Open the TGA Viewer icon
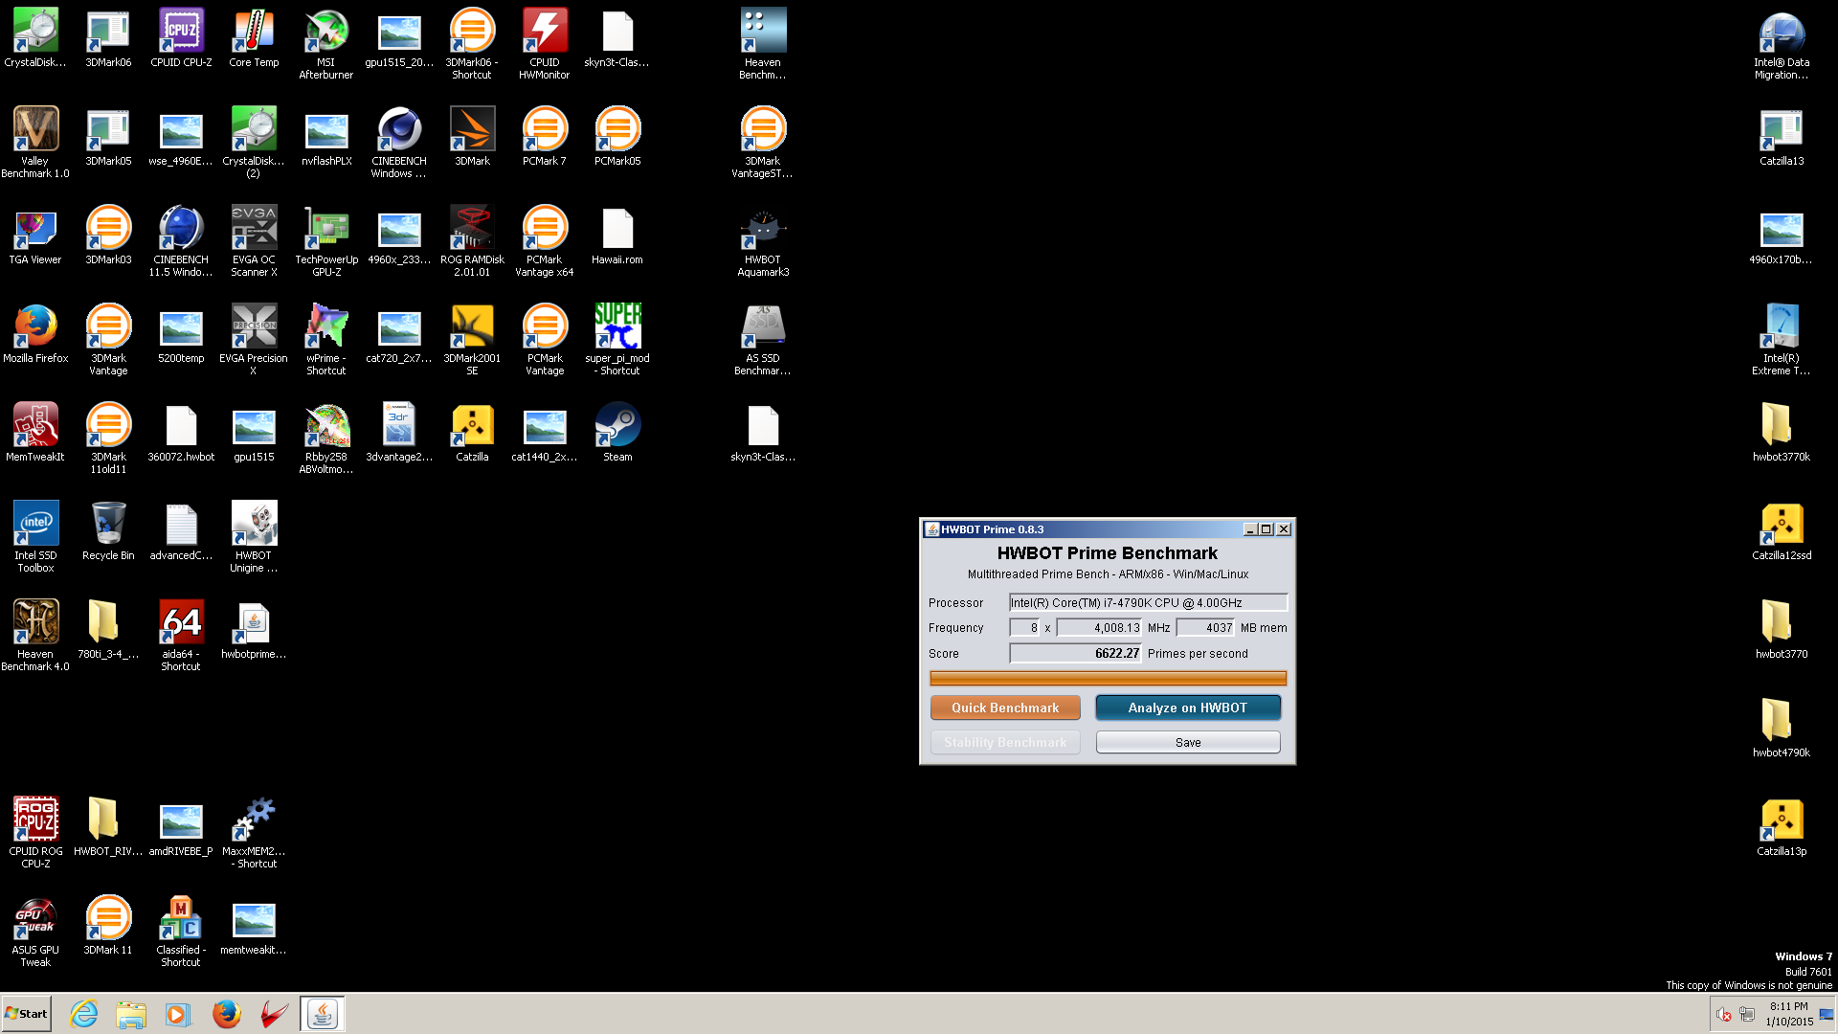The image size is (1838, 1034). [35, 236]
